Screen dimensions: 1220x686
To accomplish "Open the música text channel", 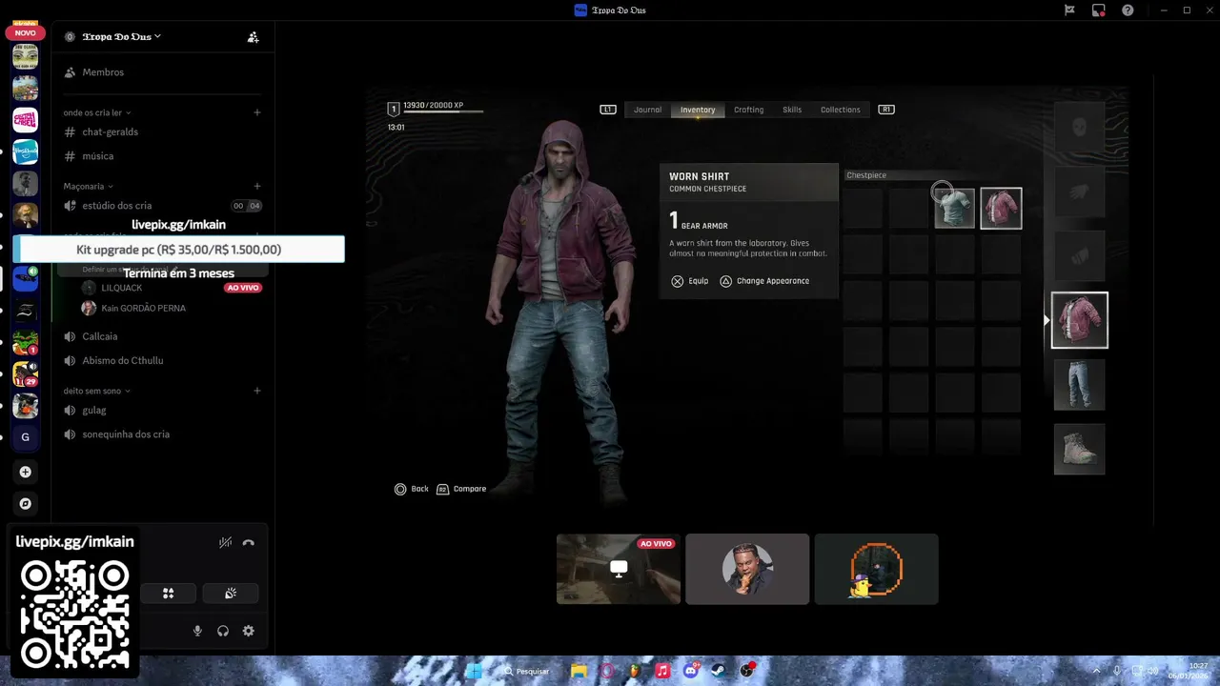I will coord(97,156).
